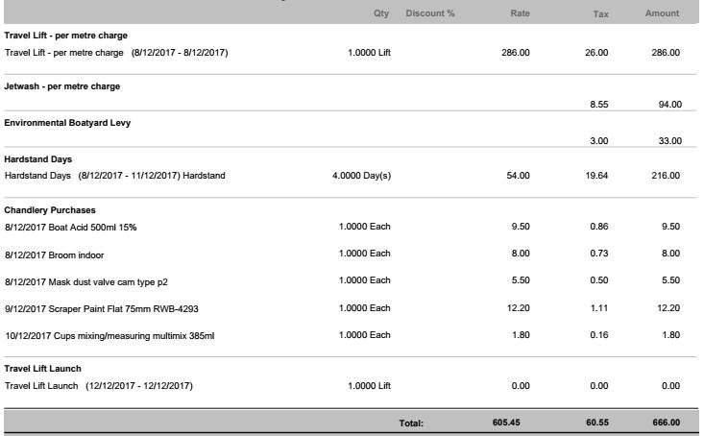Viewport: 704px width, 436px height.
Task: Click the Chandlery Purchases section heading
Action: (x=50, y=209)
